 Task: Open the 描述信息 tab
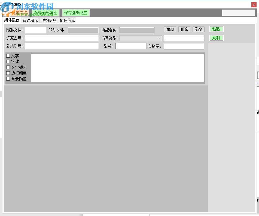tap(67, 20)
